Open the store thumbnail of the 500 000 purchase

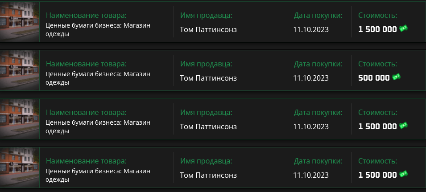pyautogui.click(x=20, y=70)
